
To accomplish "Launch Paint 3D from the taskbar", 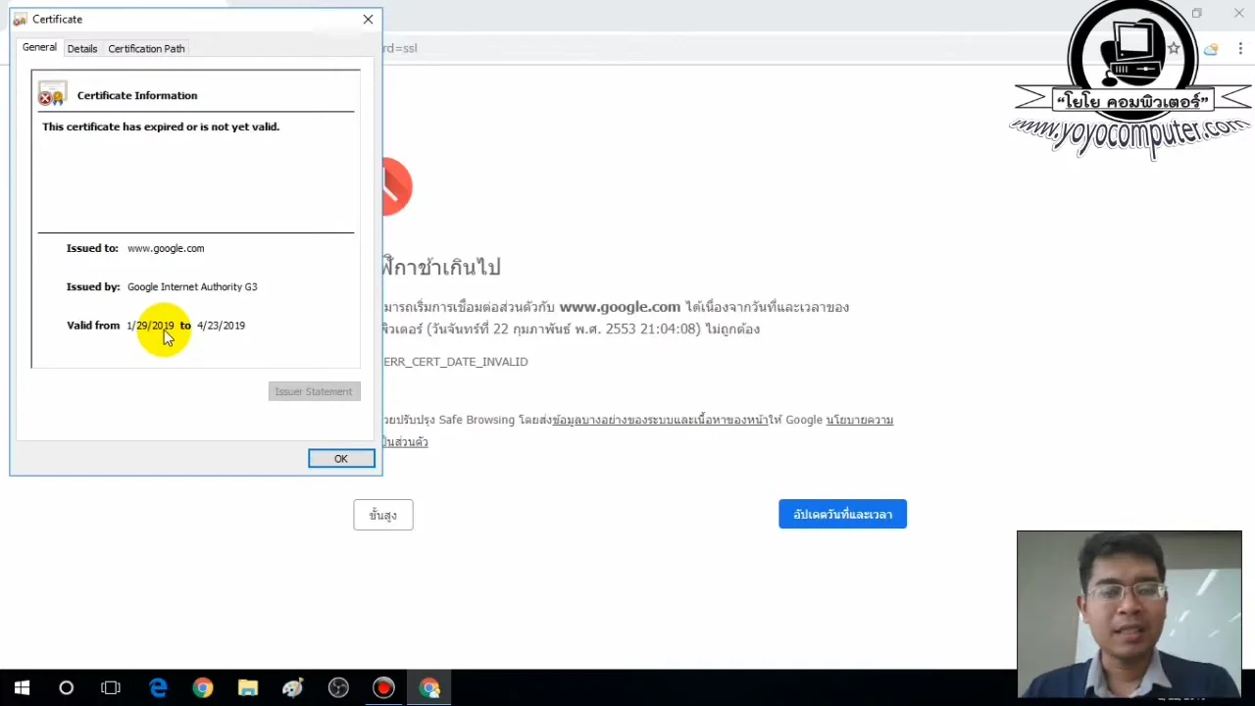I will (292, 687).
